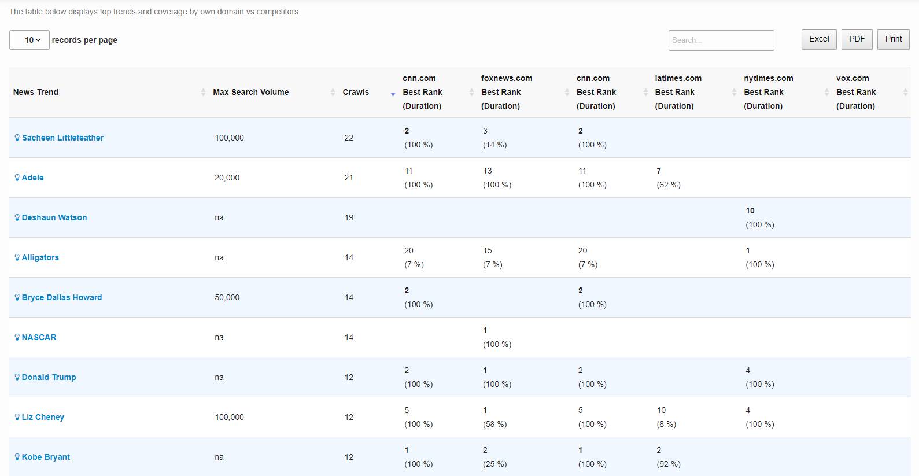Click the lightbulb icon beside Deshaun Watson
919x476 pixels.
pyautogui.click(x=17, y=217)
